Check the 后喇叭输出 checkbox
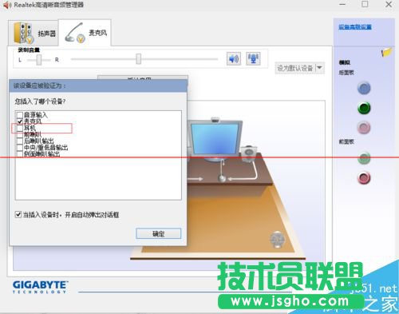The image size is (399, 314). pyautogui.click(x=20, y=141)
